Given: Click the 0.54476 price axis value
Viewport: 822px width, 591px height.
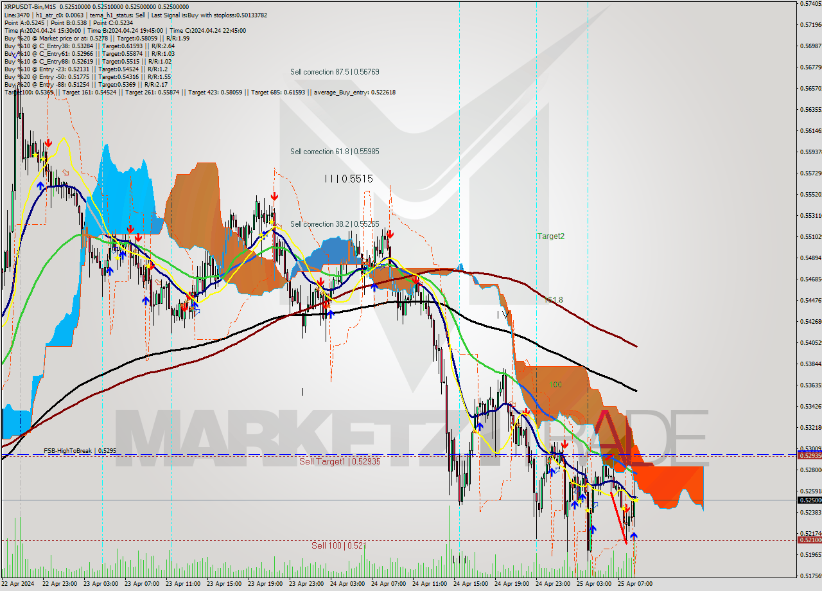Looking at the screenshot, I should point(810,300).
